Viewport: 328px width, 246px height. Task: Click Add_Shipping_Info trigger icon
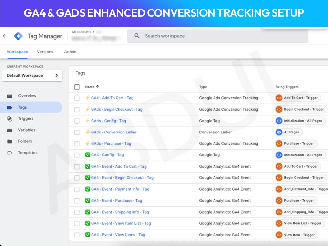(279, 212)
